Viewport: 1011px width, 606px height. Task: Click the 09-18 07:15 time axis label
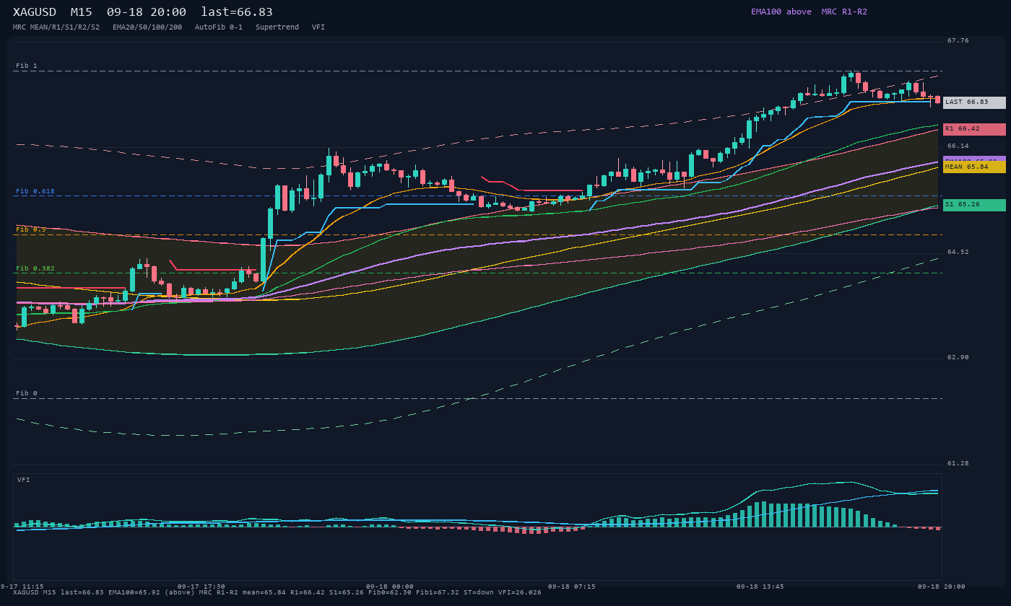(x=572, y=587)
